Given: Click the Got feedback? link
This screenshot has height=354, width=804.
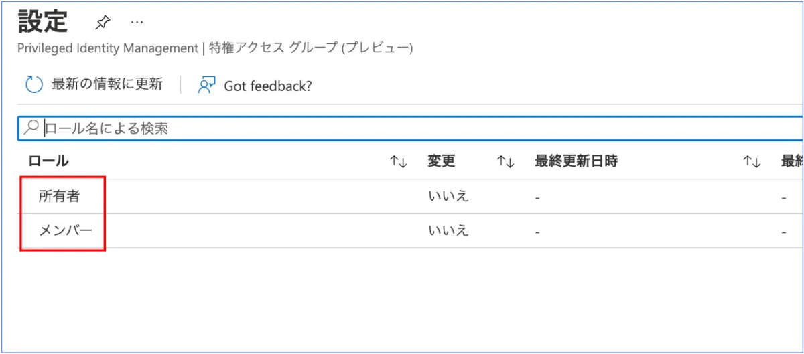Looking at the screenshot, I should (268, 86).
